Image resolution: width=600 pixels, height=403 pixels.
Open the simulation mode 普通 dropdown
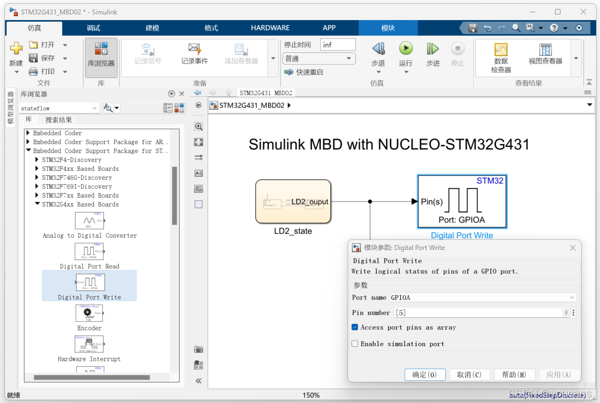pos(319,58)
